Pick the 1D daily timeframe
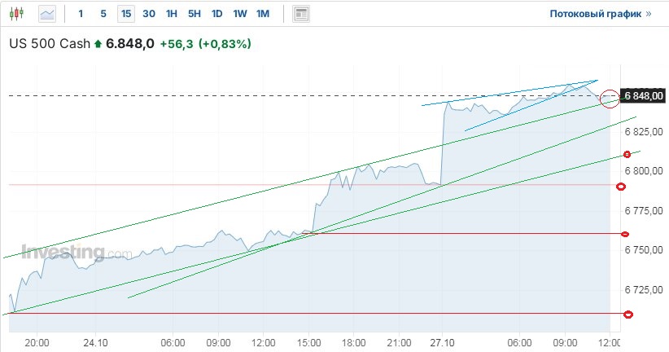The height and width of the screenshot is (352, 669). click(216, 14)
